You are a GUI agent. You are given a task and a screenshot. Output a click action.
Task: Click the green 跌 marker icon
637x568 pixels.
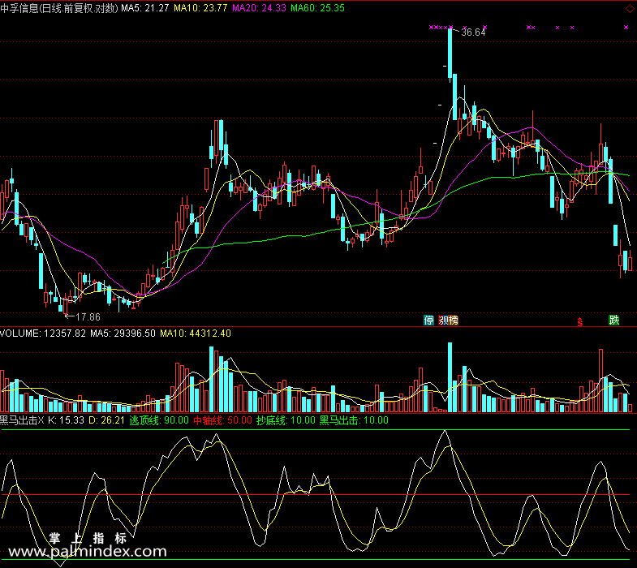[x=613, y=321]
